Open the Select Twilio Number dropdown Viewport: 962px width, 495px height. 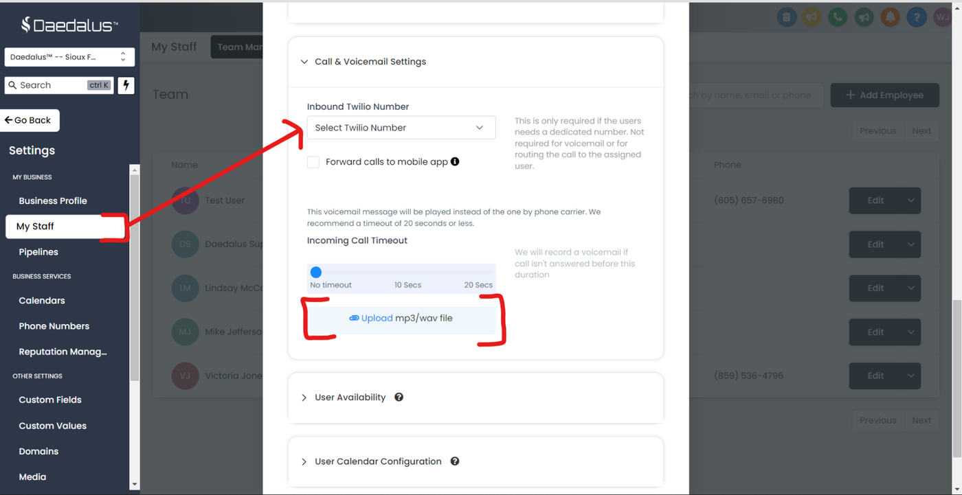point(401,128)
